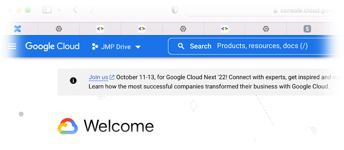
Task: Click the info icon in the banner
Action: point(73,81)
